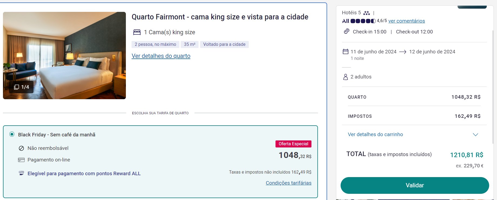Click the Voltado para a cidade tag
Screen dimensions: 497x200
[x=224, y=44]
